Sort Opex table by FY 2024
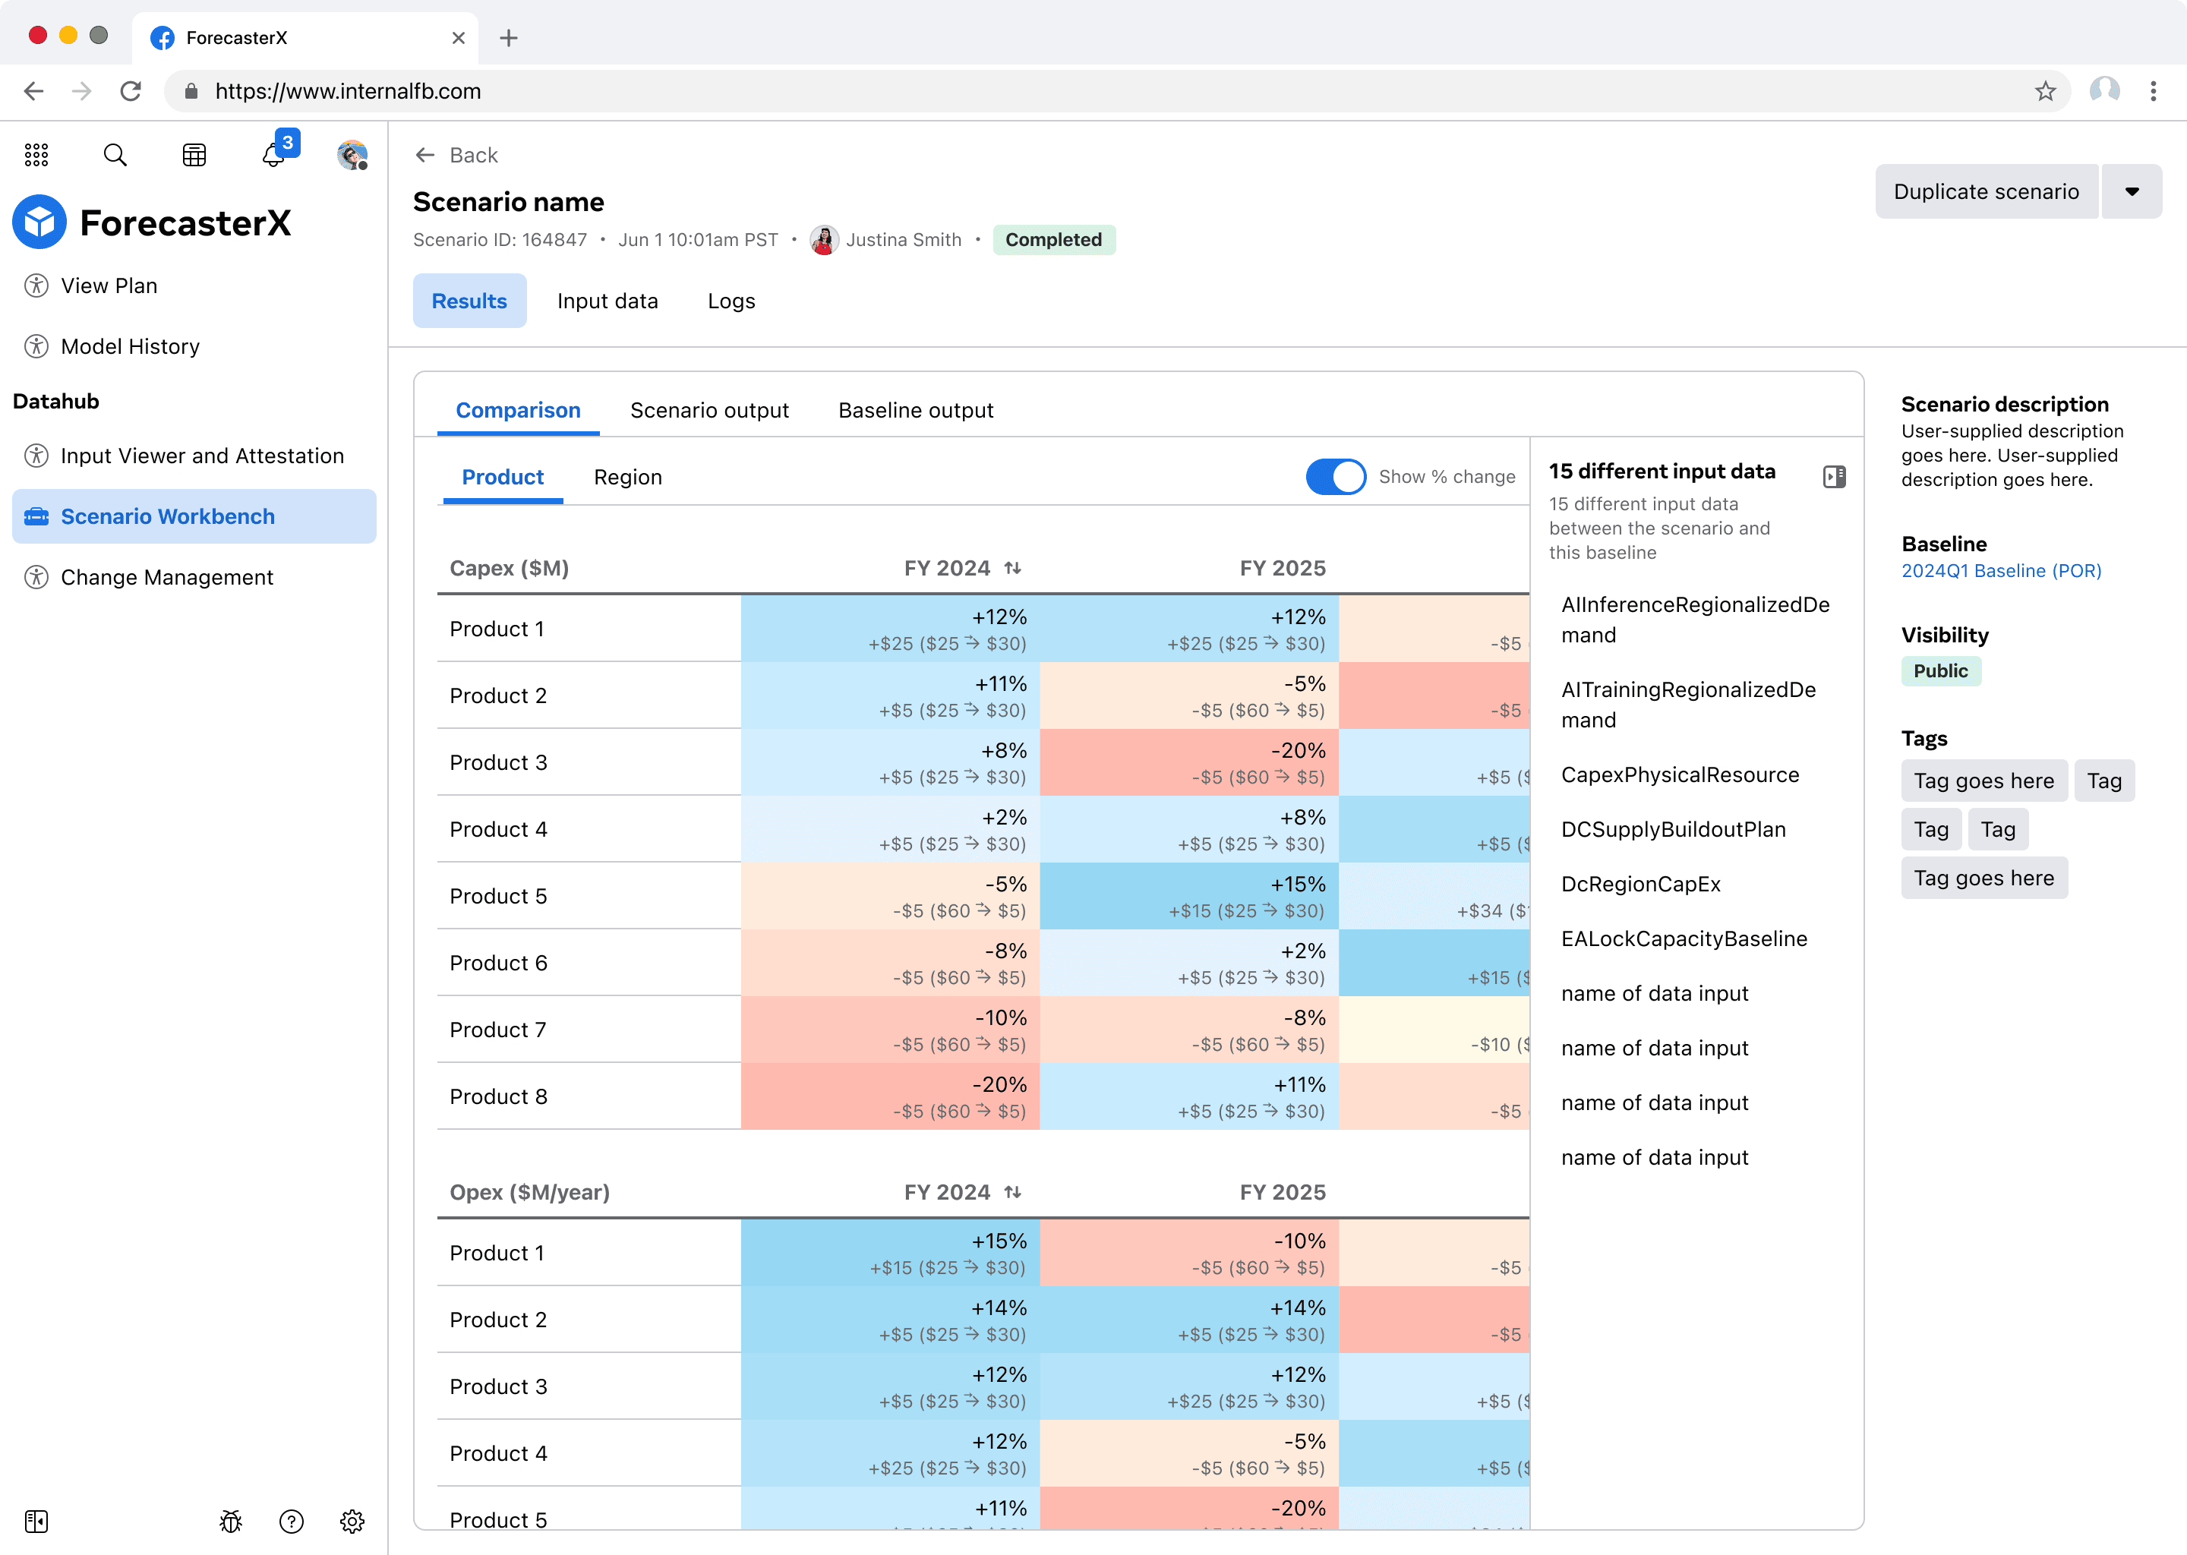The width and height of the screenshot is (2187, 1555). (1012, 1193)
